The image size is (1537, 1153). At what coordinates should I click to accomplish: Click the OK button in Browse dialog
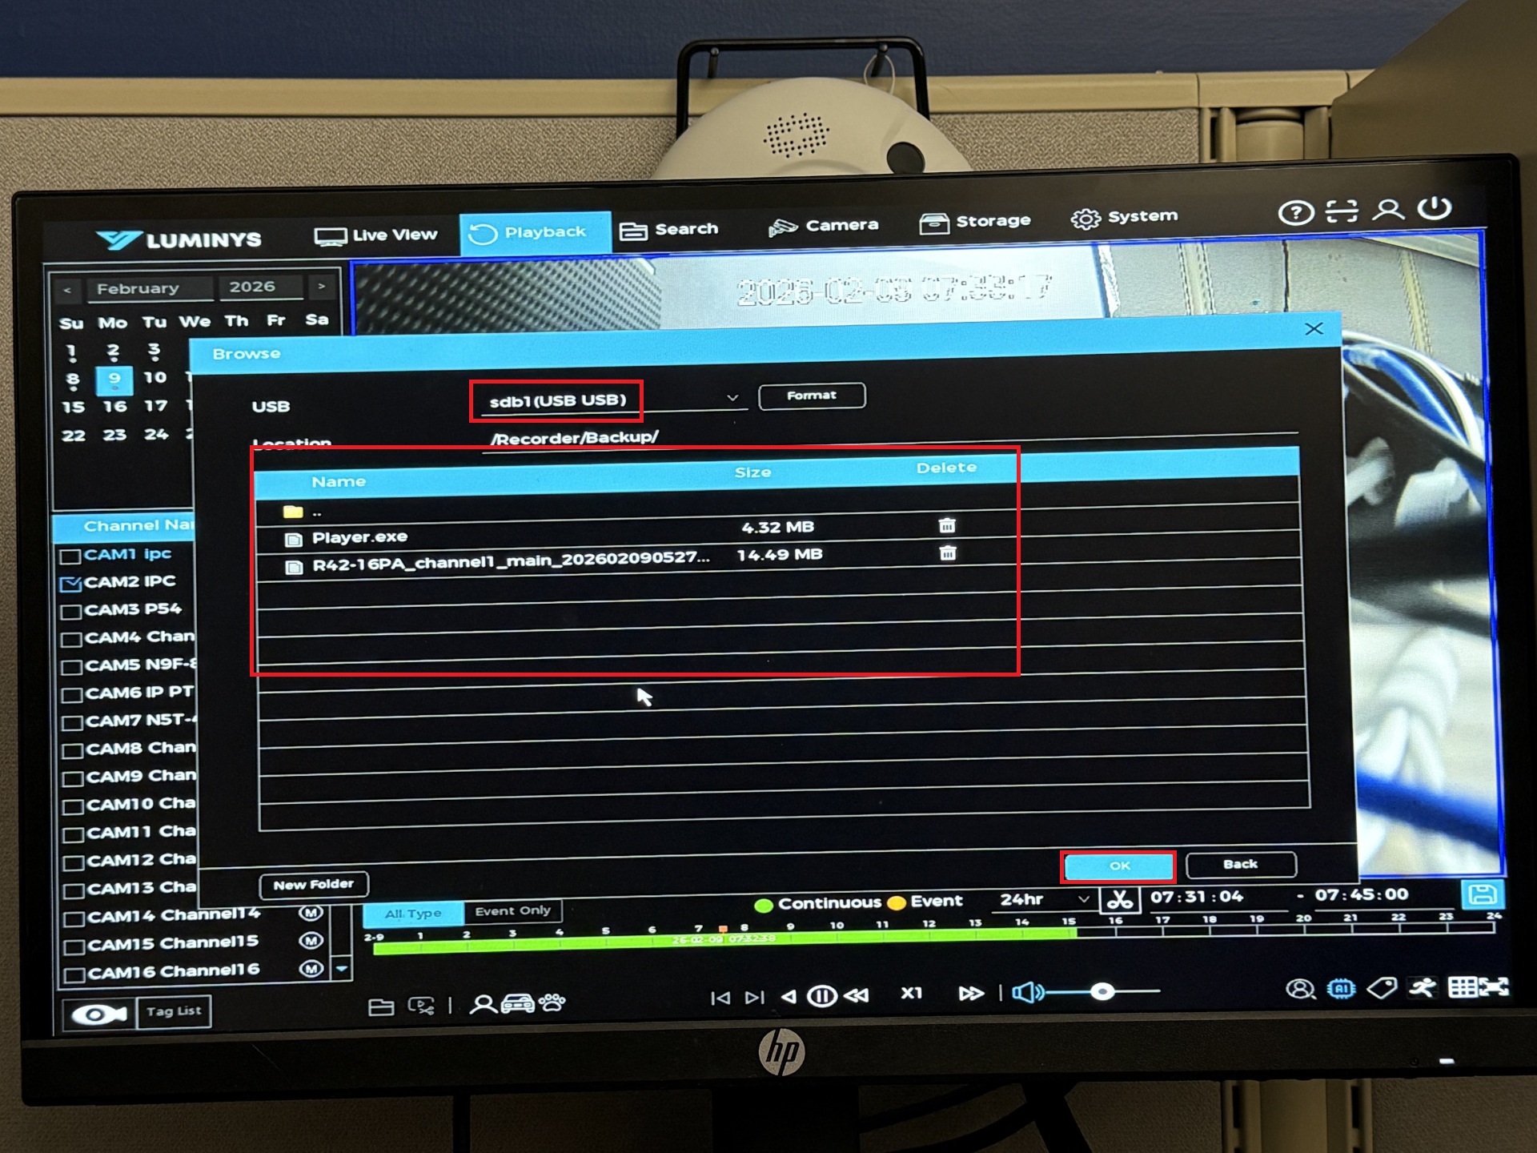coord(1118,866)
